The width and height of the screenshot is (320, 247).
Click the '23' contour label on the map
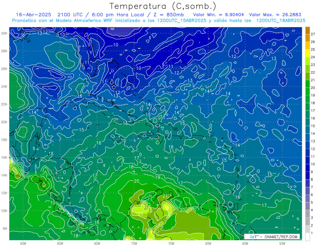(x=140, y=214)
